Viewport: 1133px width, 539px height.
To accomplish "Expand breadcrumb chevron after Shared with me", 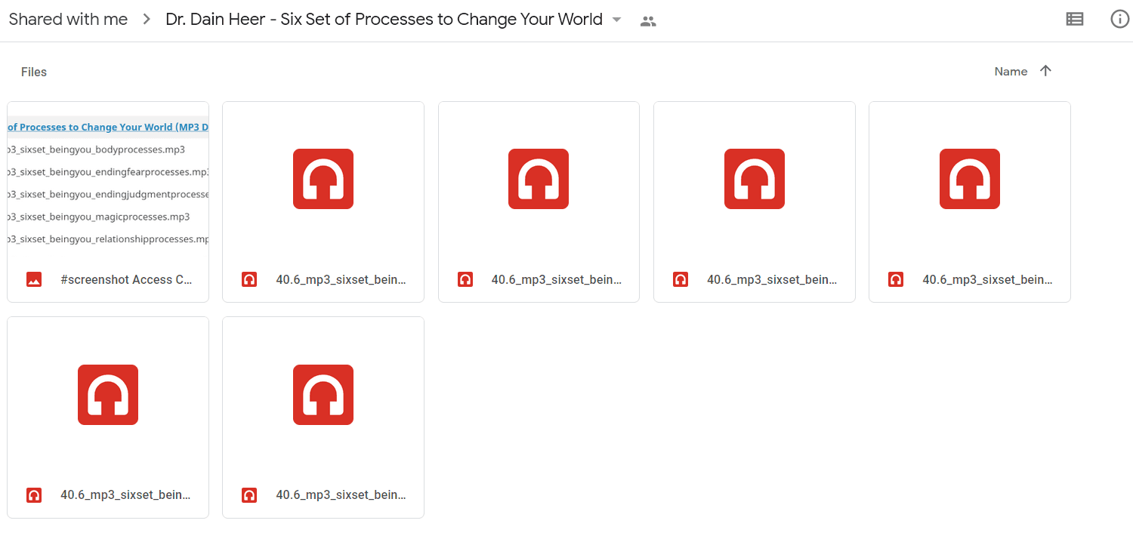I will (x=147, y=20).
